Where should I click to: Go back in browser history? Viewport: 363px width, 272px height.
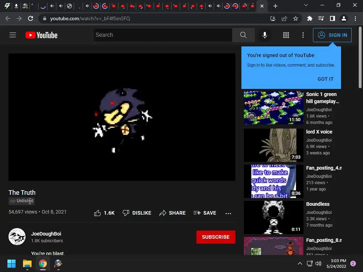8,18
